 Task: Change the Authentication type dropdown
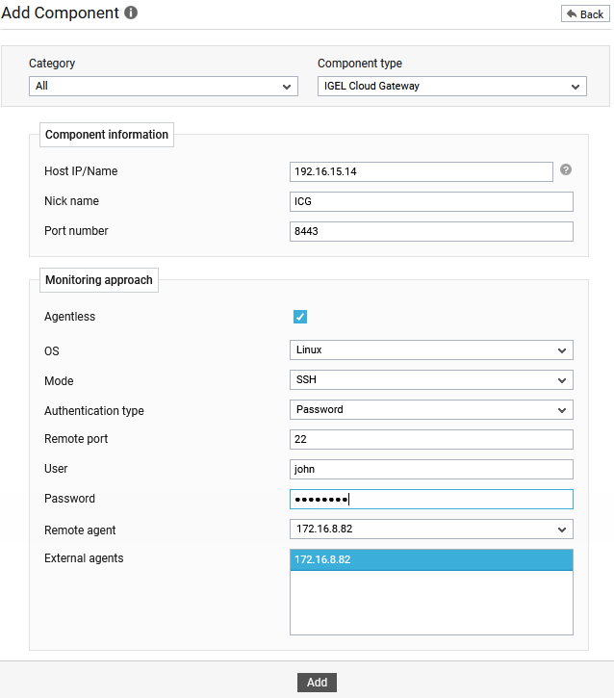point(431,409)
